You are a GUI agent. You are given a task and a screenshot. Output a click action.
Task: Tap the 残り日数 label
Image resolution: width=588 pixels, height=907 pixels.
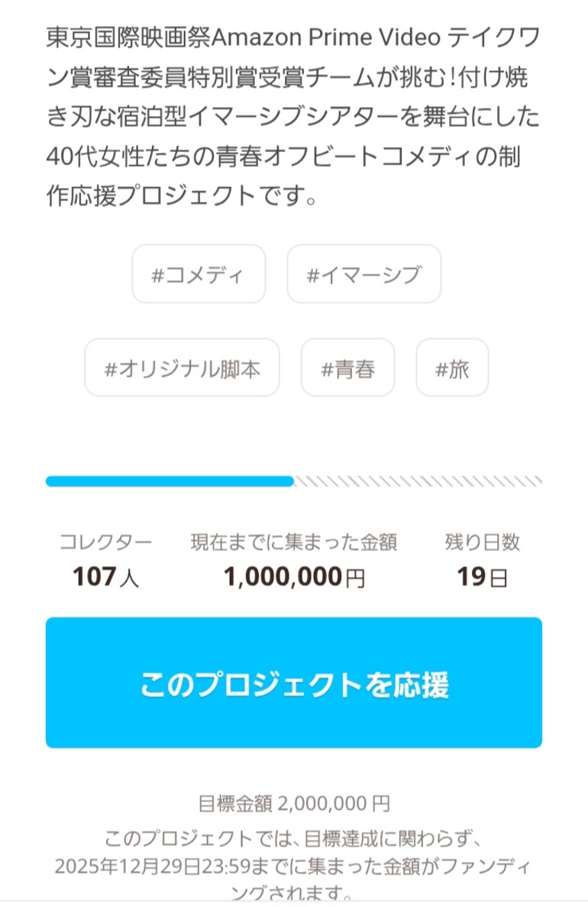483,543
